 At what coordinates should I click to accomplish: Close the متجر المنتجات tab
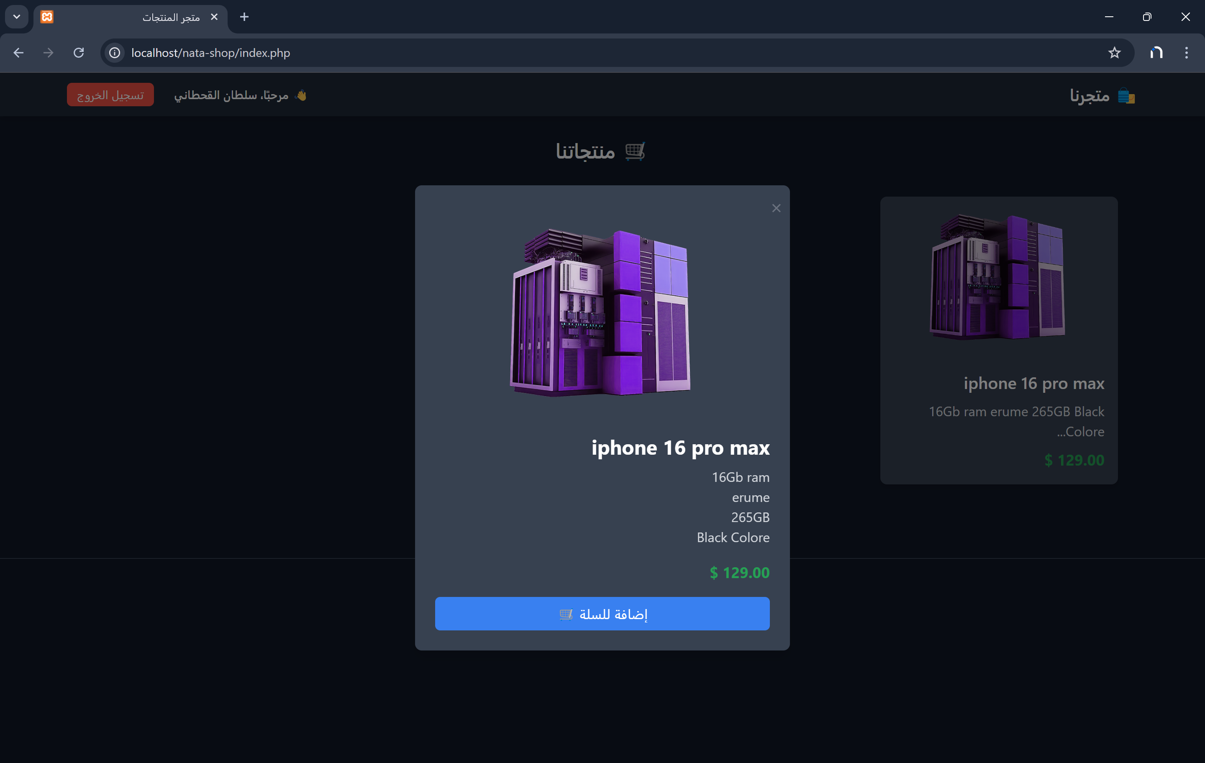(214, 16)
